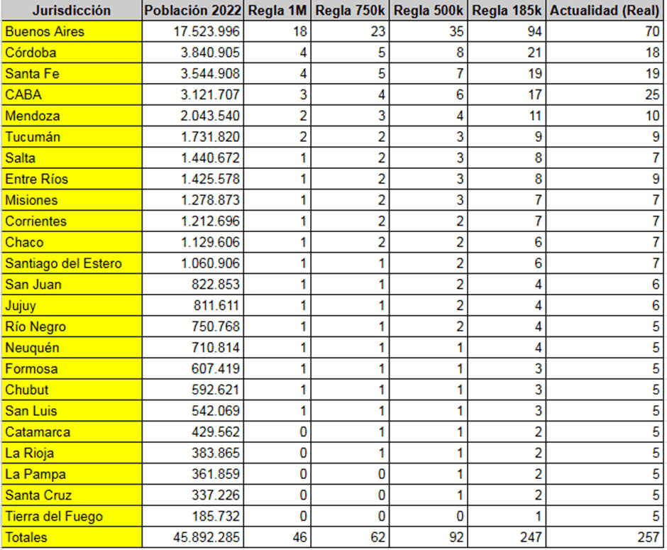This screenshot has width=667, height=550.
Task: Click the Población 2022 header cell
Action: click(192, 11)
